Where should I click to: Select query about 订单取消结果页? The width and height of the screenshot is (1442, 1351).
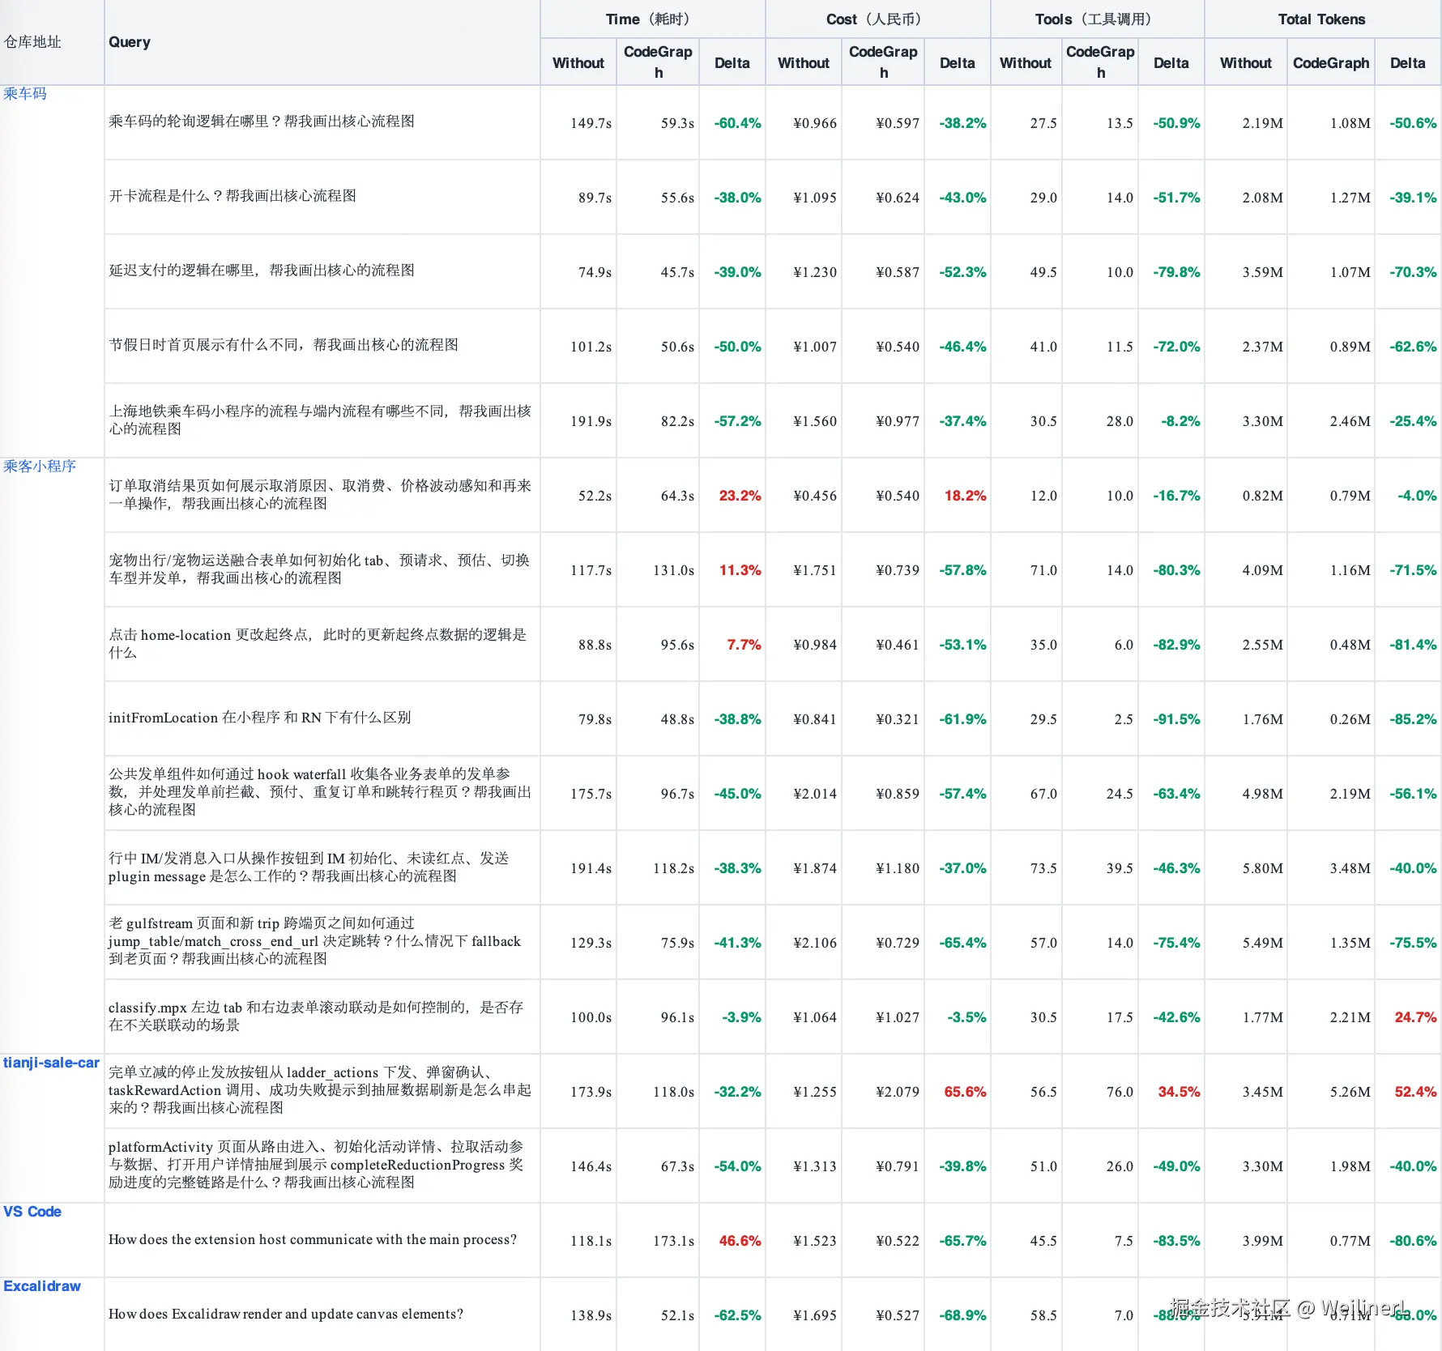coord(320,495)
